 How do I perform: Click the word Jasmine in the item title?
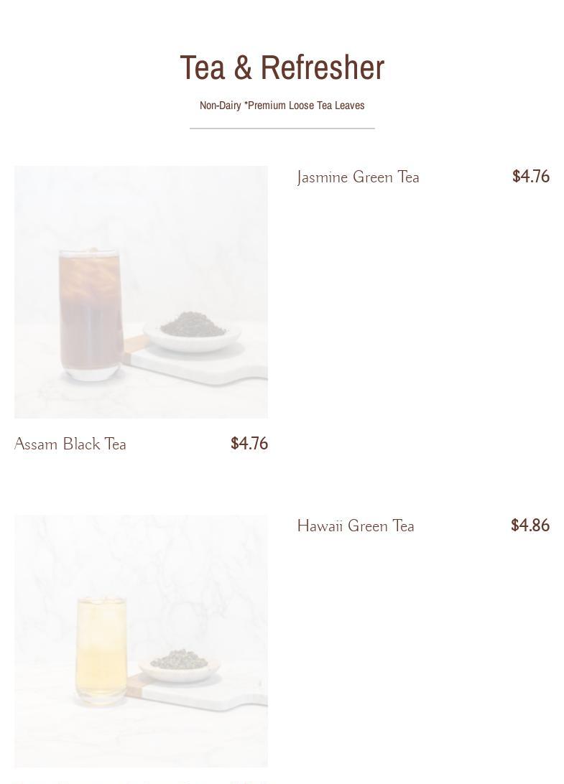tap(323, 177)
